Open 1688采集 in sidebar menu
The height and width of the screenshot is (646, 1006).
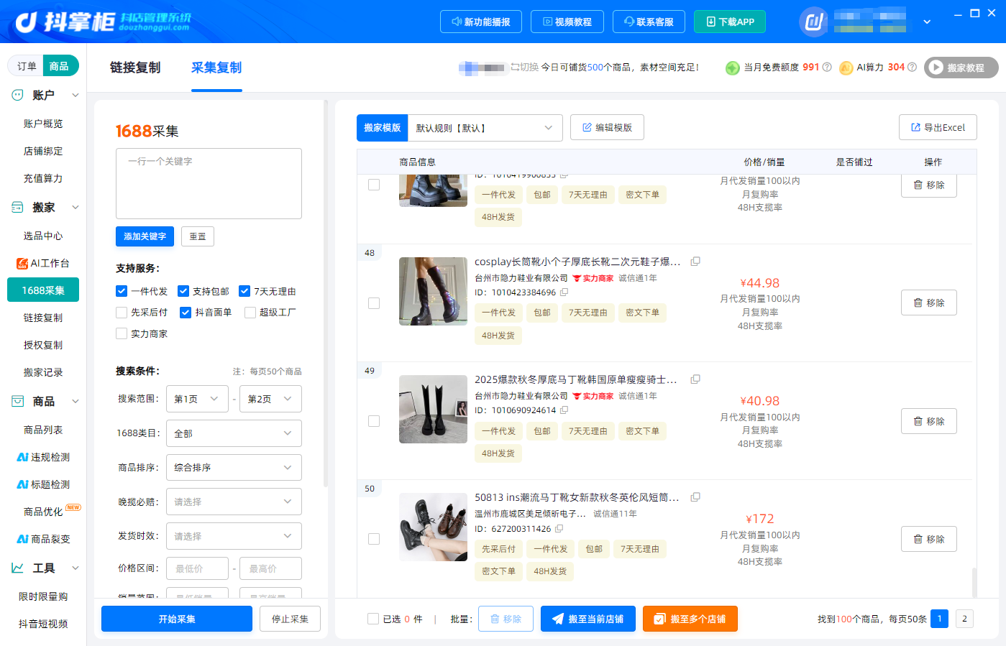[x=43, y=290]
